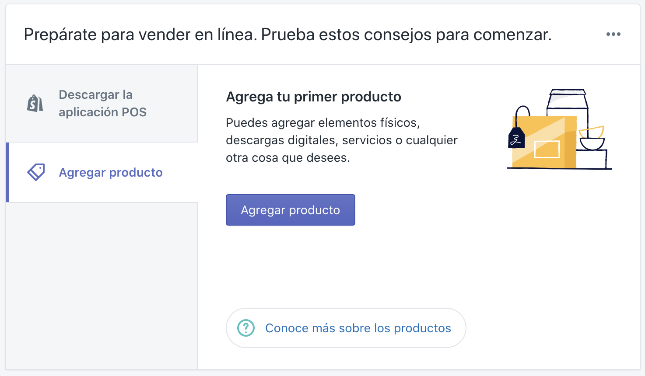Click the blue active indicator bar on sidebar
This screenshot has height=376, width=645.
7,172
